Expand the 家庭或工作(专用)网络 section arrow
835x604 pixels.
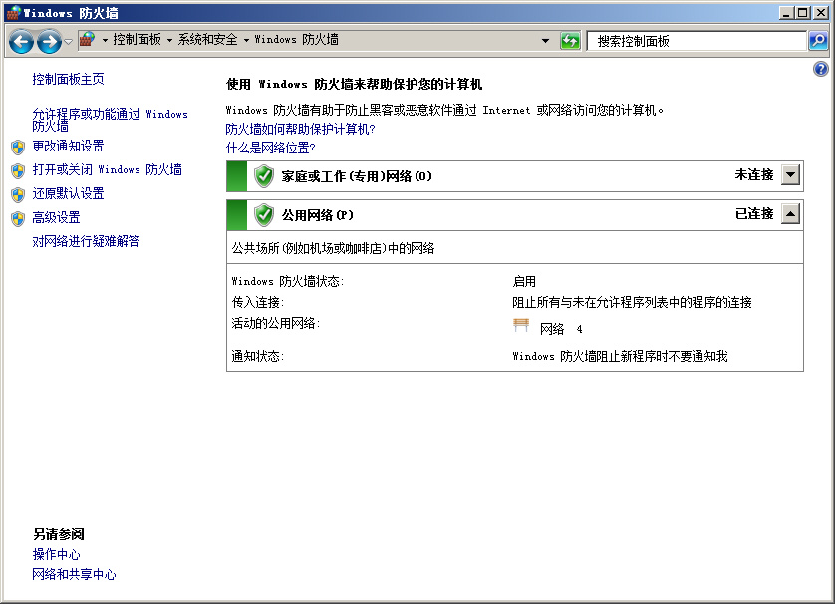(791, 174)
